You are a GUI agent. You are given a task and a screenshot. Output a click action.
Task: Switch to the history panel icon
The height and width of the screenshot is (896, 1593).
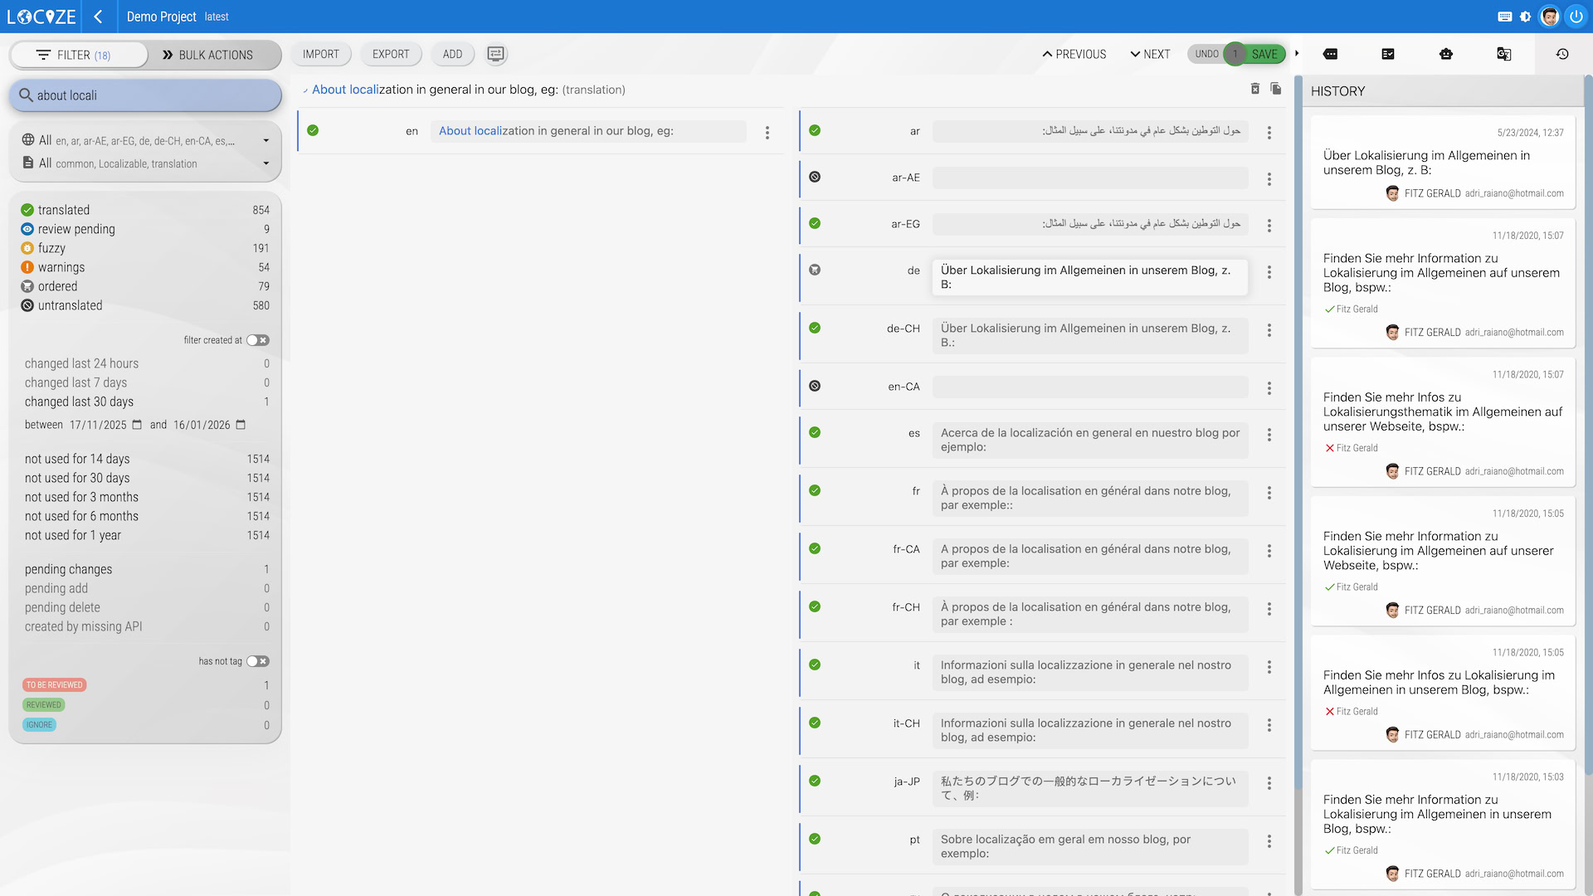click(x=1562, y=54)
